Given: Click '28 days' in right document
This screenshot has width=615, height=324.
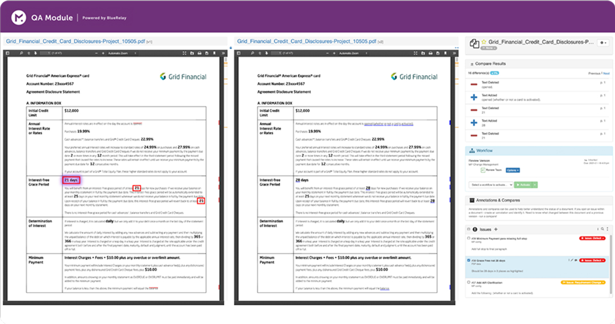Looking at the screenshot, I should [302, 180].
